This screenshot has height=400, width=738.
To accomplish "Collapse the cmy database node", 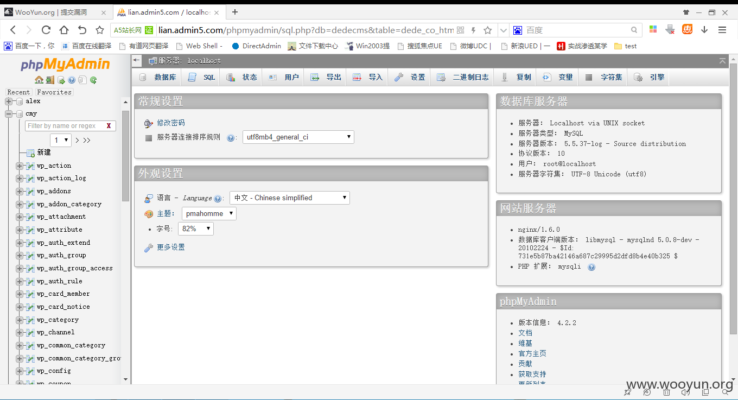I will tap(9, 113).
